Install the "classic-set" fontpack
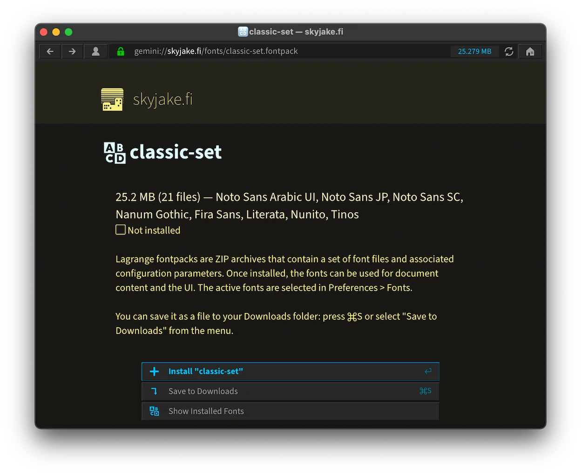Viewport: 581px width, 475px height. pyautogui.click(x=290, y=372)
